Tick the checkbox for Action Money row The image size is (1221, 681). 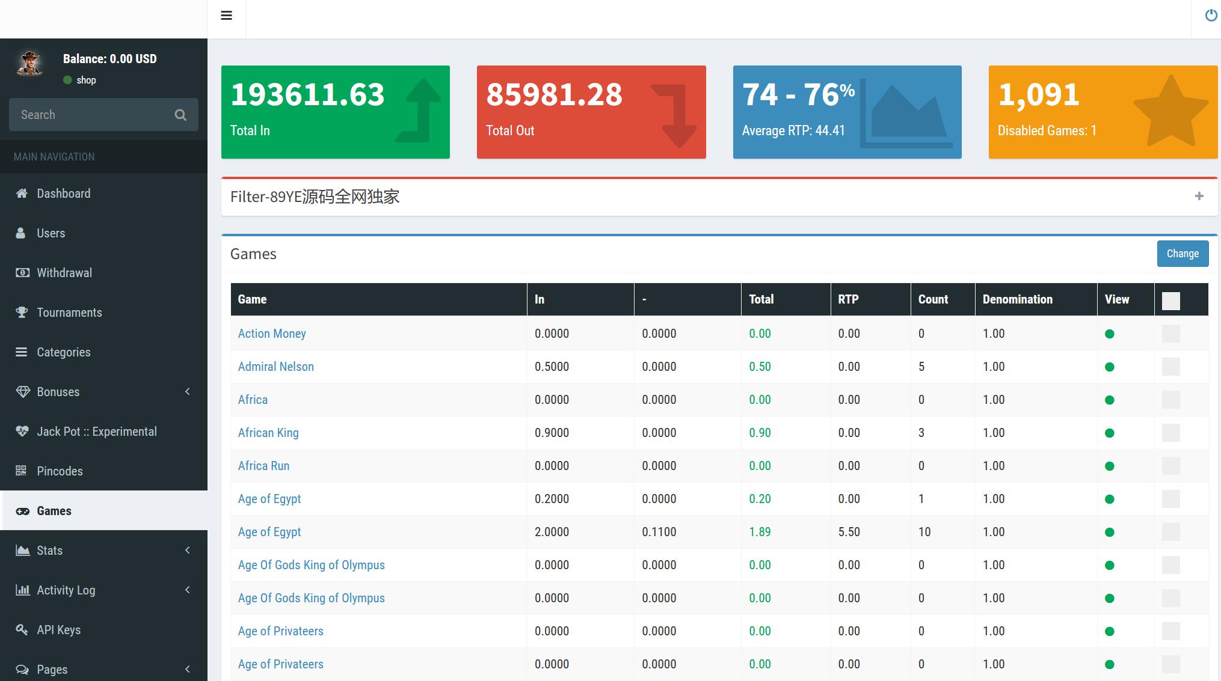(1170, 334)
